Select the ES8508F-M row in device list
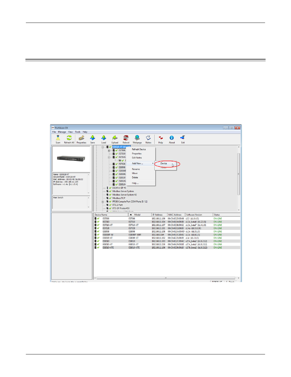Image resolution: width=291 pixels, height=377 pixels. coord(167,235)
